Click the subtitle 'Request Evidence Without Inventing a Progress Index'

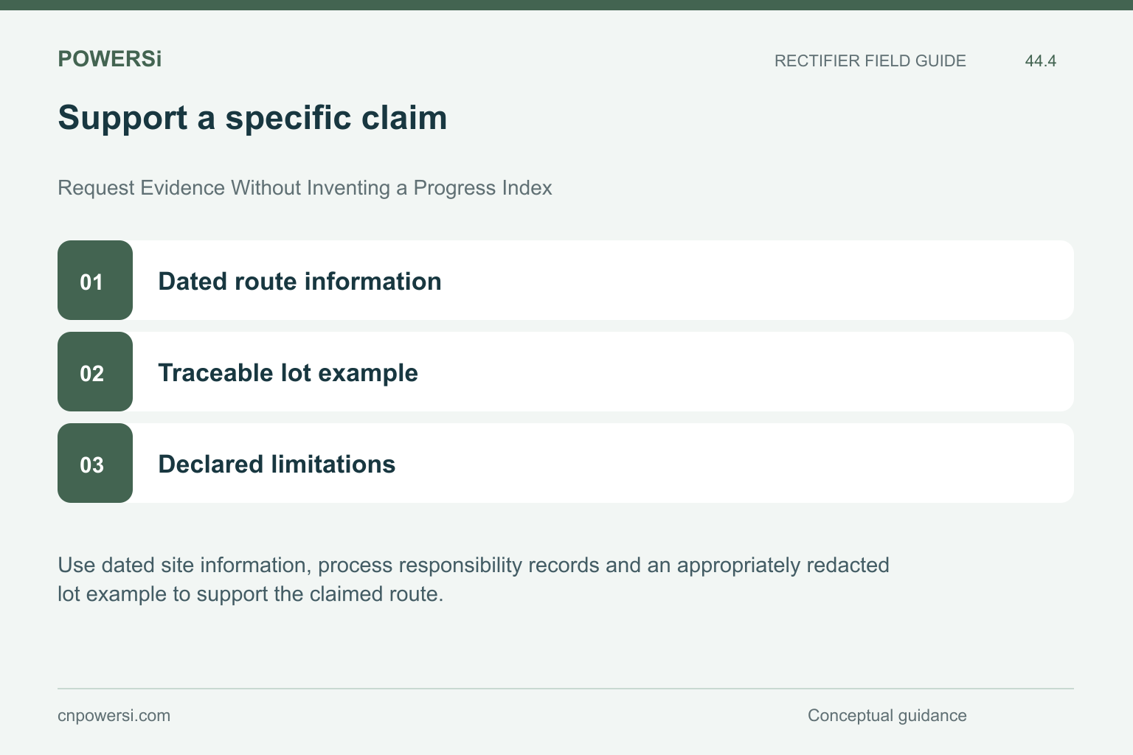click(305, 188)
